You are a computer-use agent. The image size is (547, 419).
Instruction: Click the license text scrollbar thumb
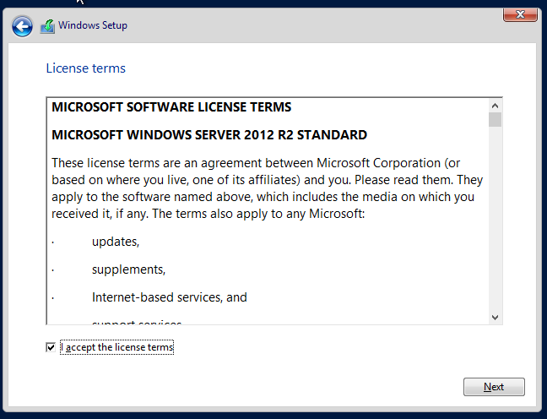(x=495, y=119)
